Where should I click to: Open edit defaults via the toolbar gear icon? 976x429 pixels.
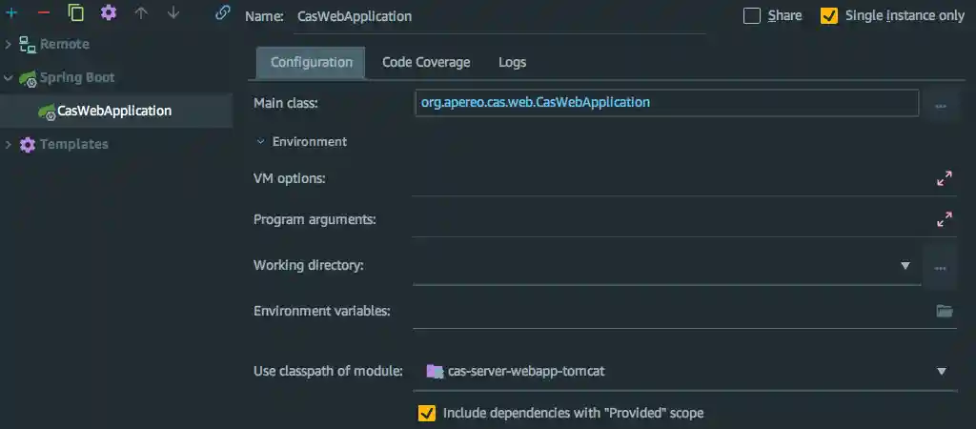[x=109, y=13]
